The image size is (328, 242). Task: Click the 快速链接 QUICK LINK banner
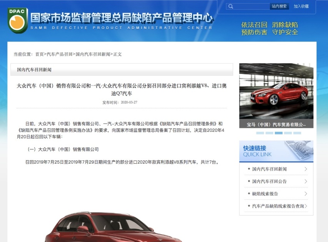pyautogui.click(x=276, y=151)
